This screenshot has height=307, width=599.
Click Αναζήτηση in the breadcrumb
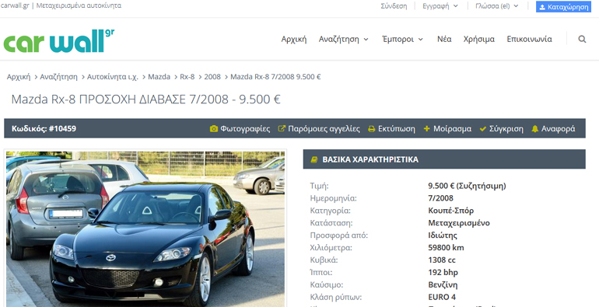pos(58,77)
